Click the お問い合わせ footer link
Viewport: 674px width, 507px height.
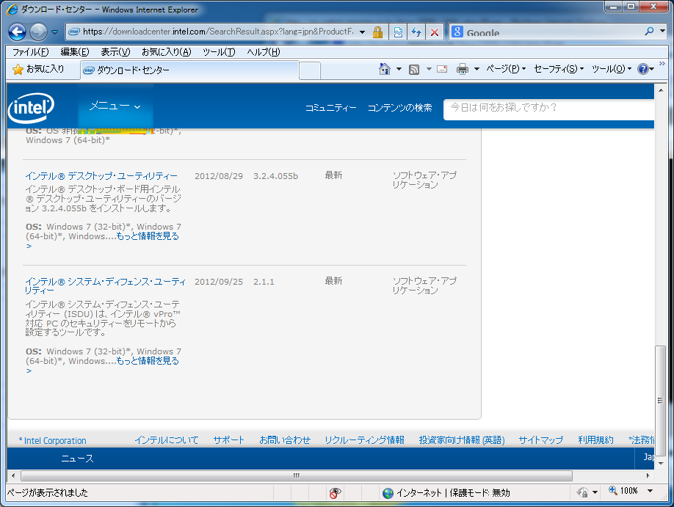point(285,440)
